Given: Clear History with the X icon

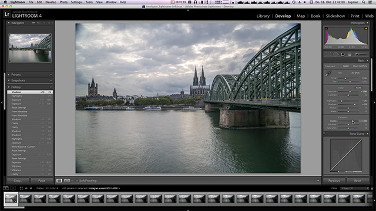Looking at the screenshot, I should coord(51,87).
